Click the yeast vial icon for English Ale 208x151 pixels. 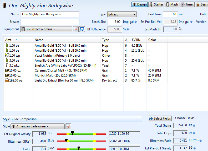click(x=7, y=65)
